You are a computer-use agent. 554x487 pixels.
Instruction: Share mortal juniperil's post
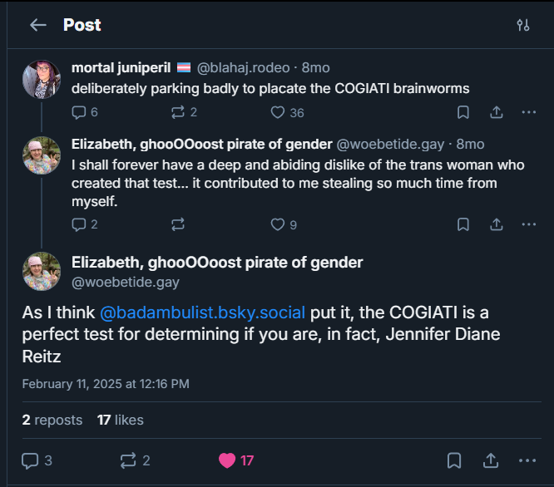pyautogui.click(x=496, y=112)
